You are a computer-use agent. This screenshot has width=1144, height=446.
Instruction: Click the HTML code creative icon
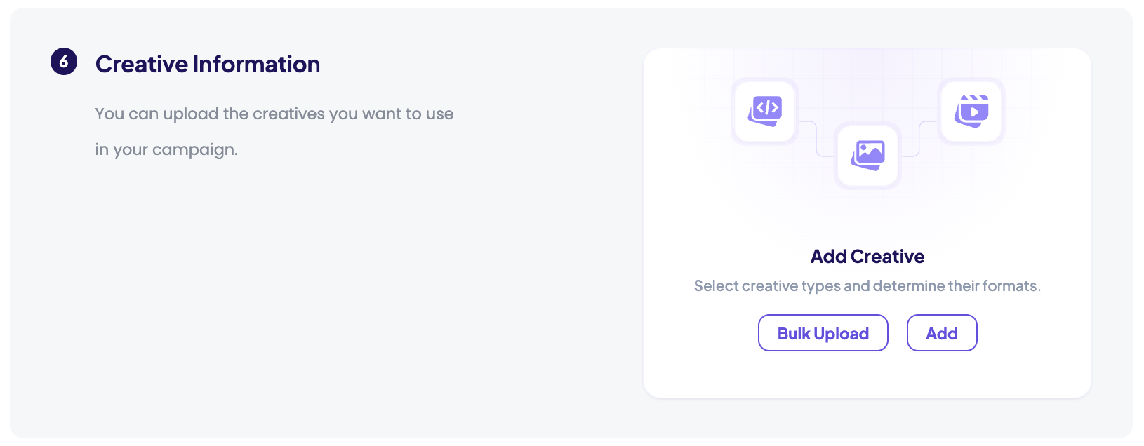(765, 111)
